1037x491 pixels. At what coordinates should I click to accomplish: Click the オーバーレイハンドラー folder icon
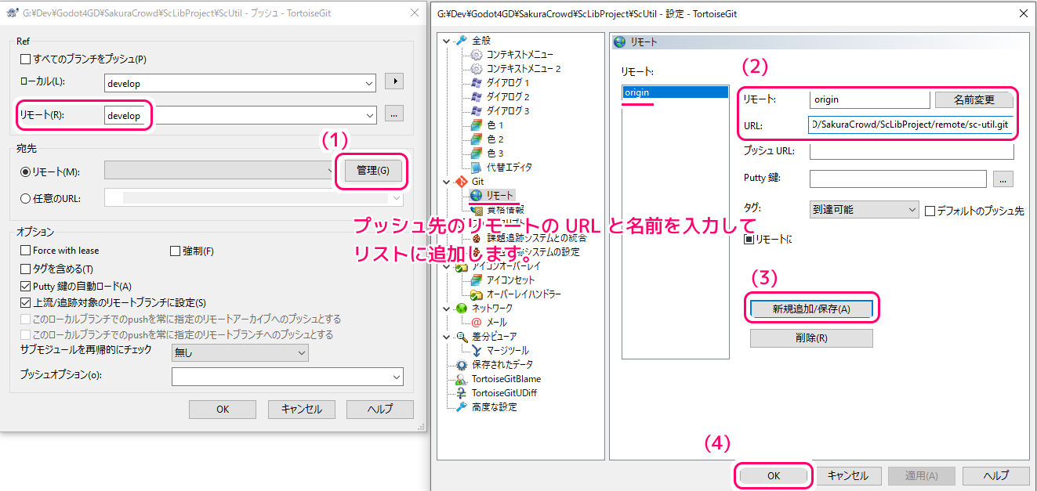click(x=477, y=294)
